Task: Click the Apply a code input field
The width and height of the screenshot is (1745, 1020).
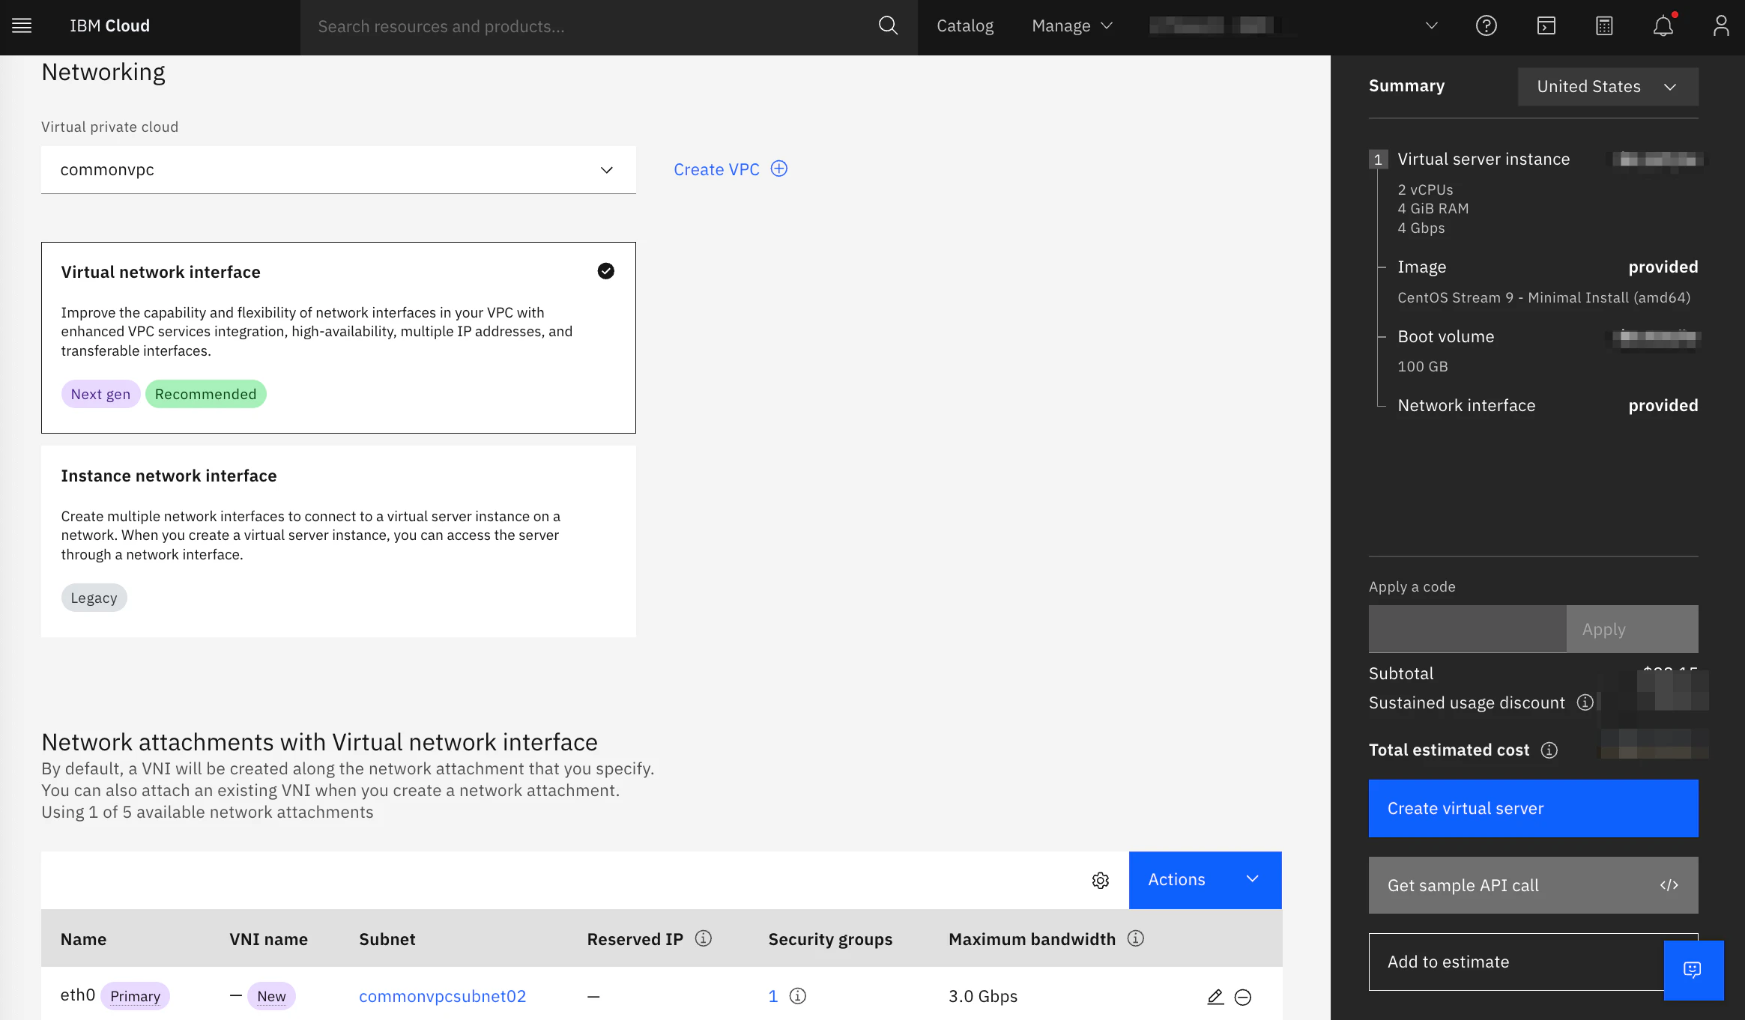Action: coord(1467,629)
